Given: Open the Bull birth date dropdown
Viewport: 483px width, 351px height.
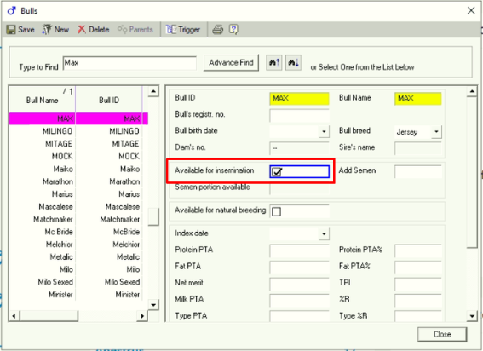Looking at the screenshot, I should (324, 131).
